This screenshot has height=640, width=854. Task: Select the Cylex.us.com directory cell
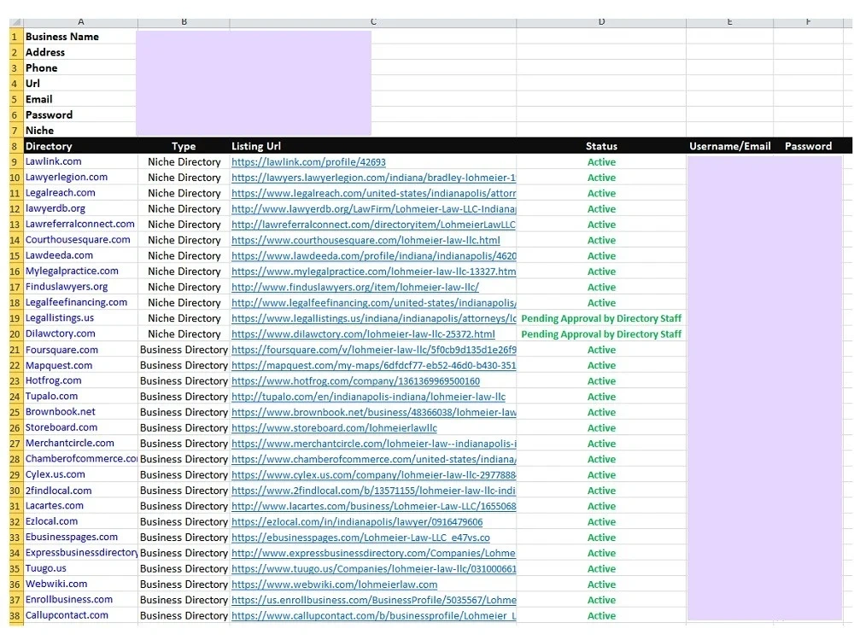tap(80, 474)
